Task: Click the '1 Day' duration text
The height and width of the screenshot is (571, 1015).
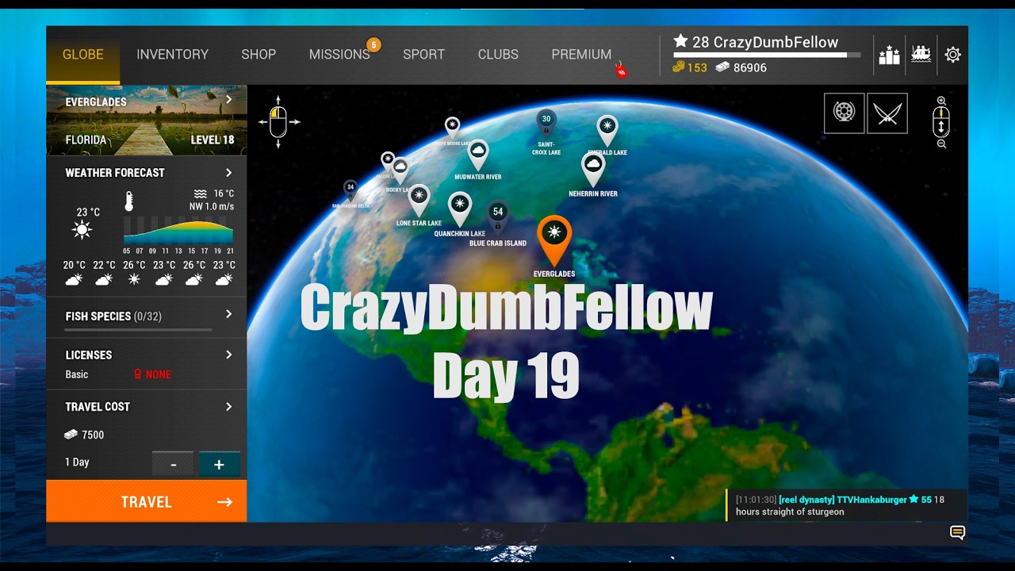Action: pyautogui.click(x=77, y=462)
